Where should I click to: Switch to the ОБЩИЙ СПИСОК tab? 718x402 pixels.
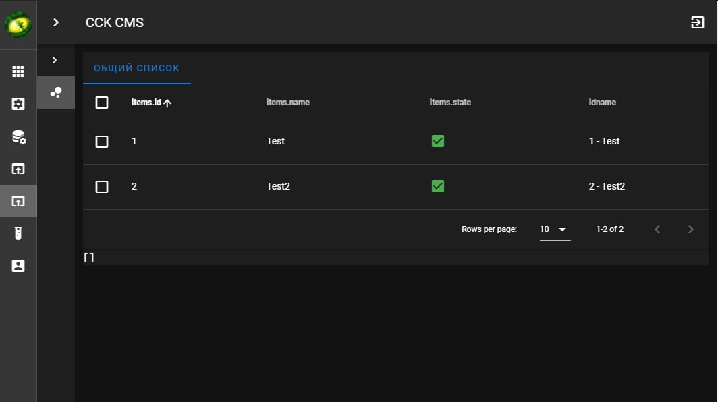tap(137, 68)
